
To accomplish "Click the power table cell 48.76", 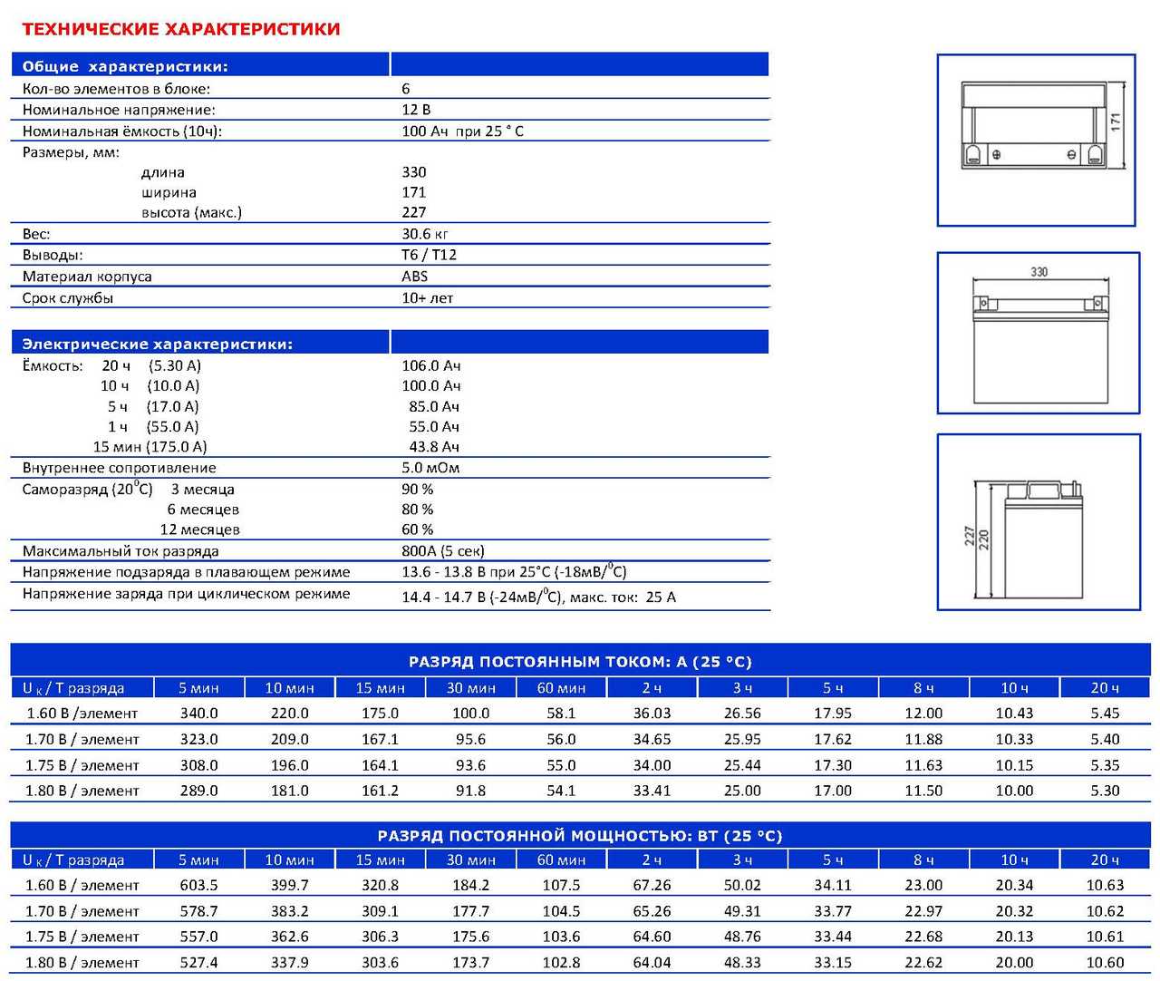I will click(743, 937).
